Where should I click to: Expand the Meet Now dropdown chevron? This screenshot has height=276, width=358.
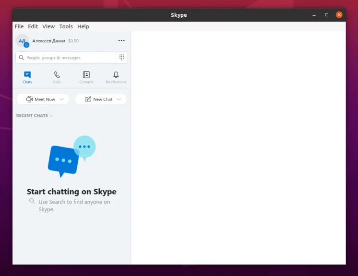pos(61,99)
